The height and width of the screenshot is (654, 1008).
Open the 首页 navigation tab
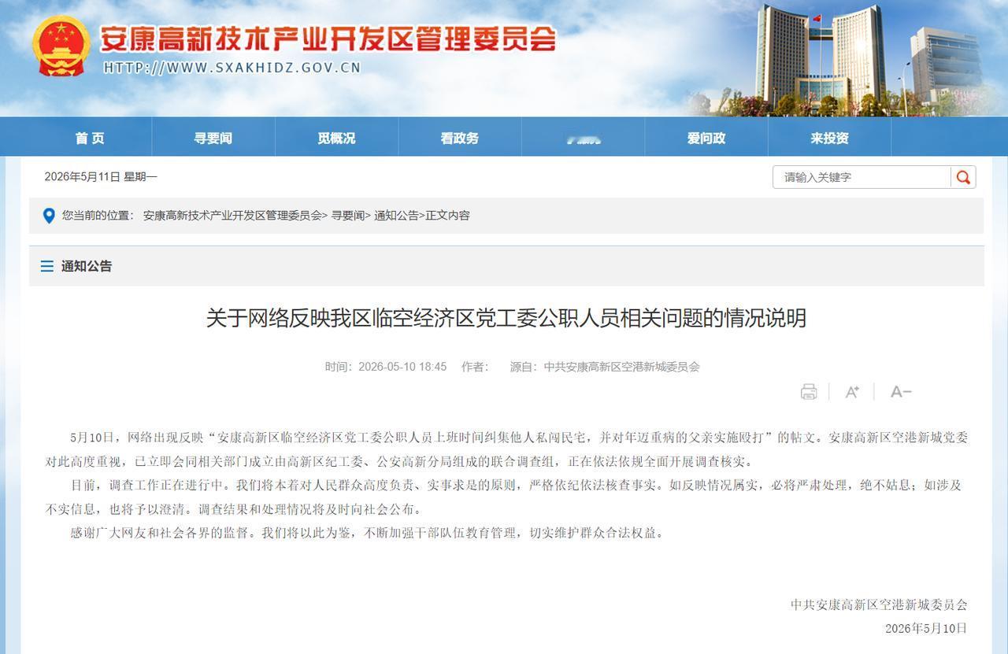pos(90,138)
